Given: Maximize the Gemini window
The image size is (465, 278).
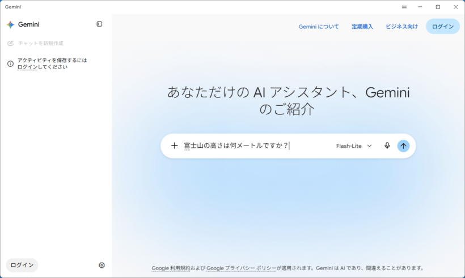Looking at the screenshot, I should (x=438, y=7).
